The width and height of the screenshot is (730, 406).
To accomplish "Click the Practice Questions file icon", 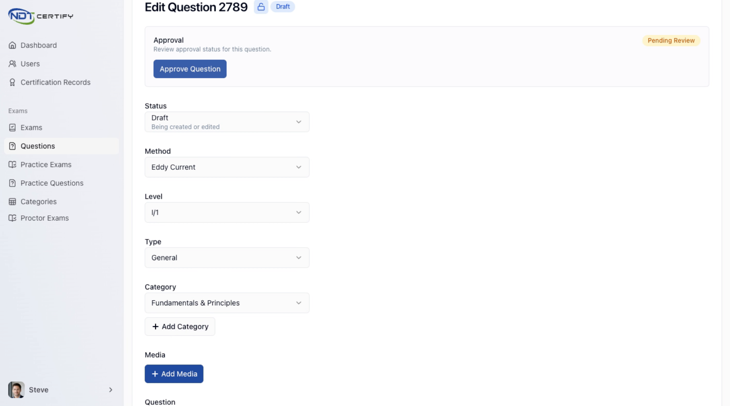I will 13,183.
